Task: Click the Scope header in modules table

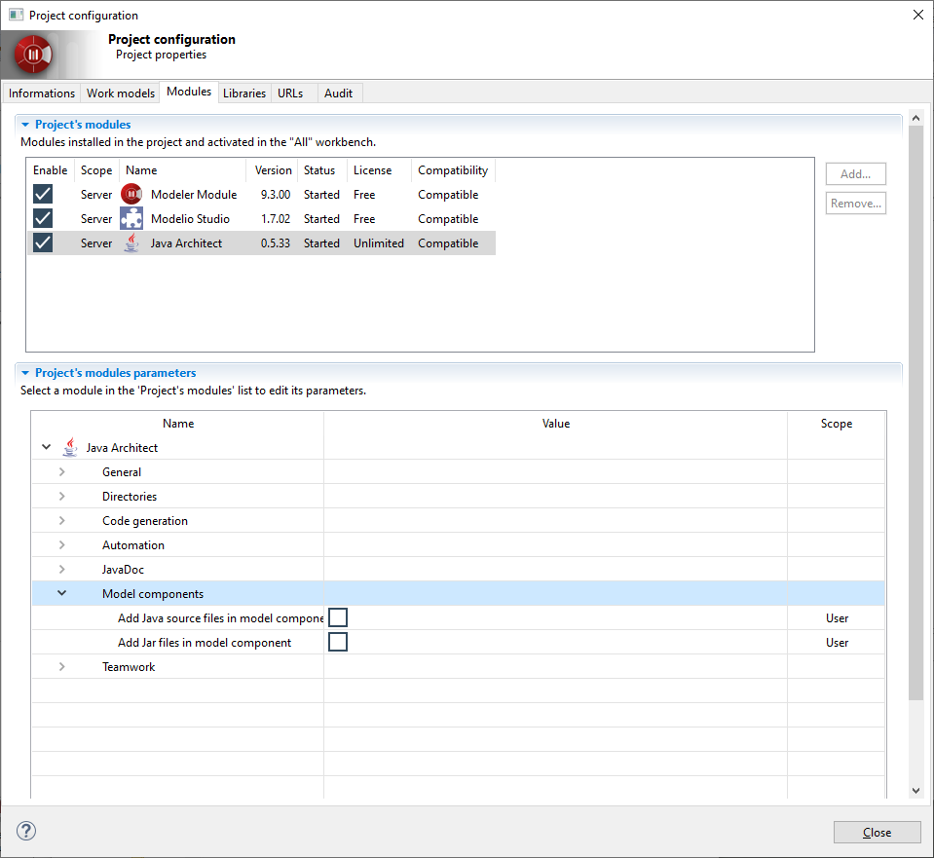Action: 96,170
